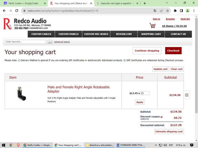Image resolution: width=198 pixels, height=148 pixels.
Task: Switch to FORMATO DIRECTIVA Word document in taskbar
Action: 131,145
